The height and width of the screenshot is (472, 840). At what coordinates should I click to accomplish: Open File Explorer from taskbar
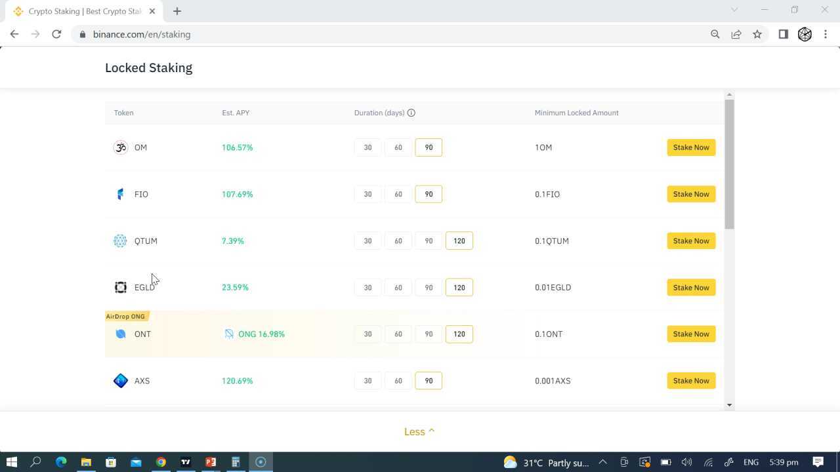click(x=86, y=462)
